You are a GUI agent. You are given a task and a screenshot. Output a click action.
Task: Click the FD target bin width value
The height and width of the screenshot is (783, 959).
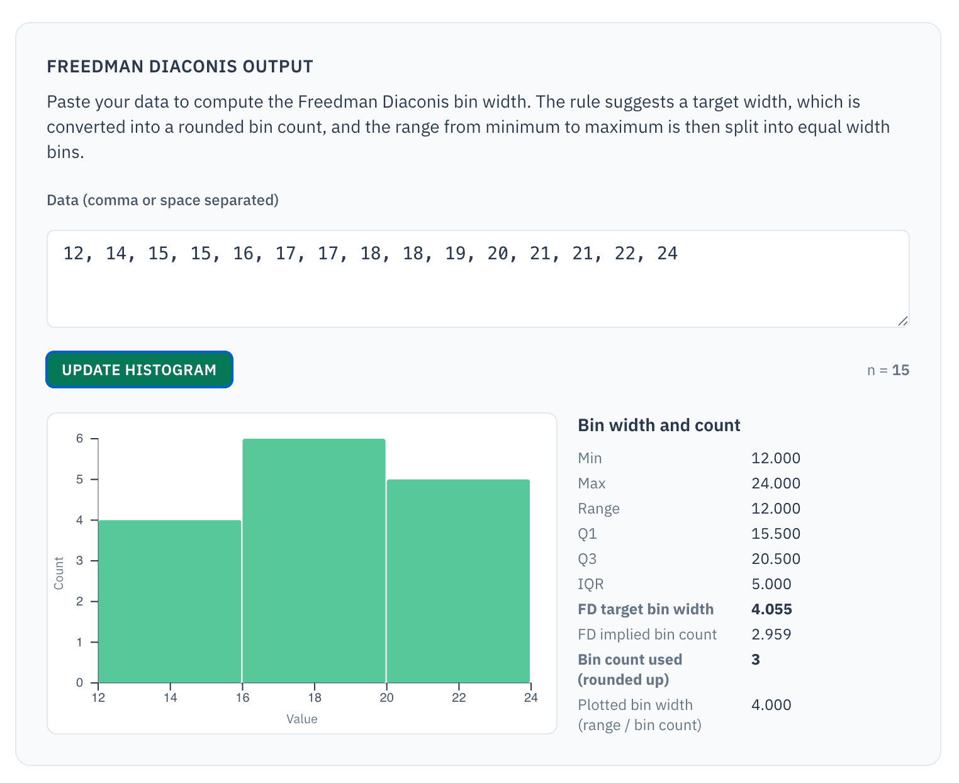771,609
